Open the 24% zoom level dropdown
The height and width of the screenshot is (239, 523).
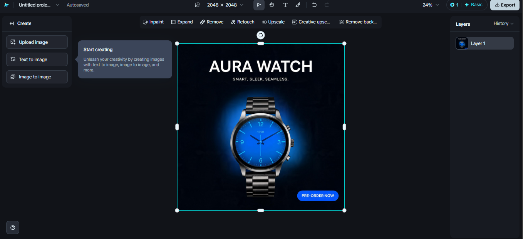[431, 5]
